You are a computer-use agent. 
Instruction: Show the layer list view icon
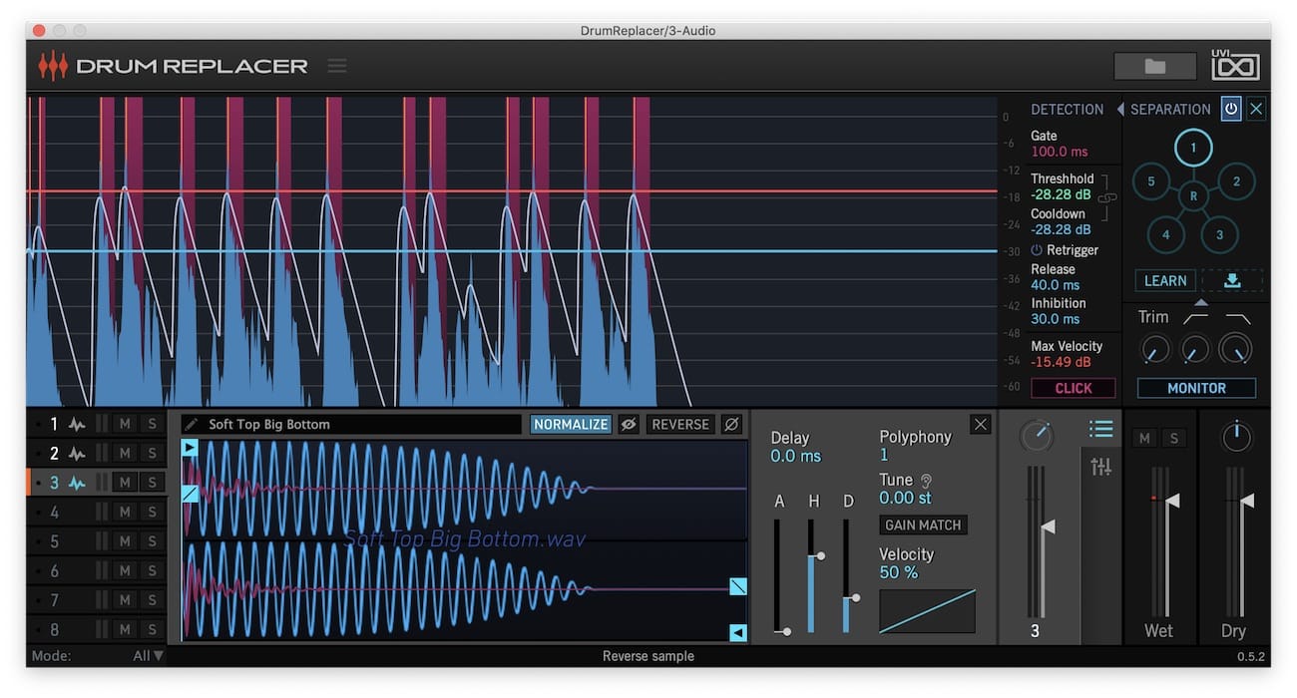click(x=1100, y=430)
